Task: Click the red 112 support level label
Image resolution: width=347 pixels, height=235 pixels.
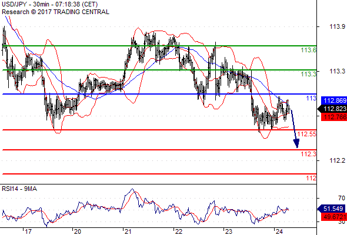Action: coord(311,178)
